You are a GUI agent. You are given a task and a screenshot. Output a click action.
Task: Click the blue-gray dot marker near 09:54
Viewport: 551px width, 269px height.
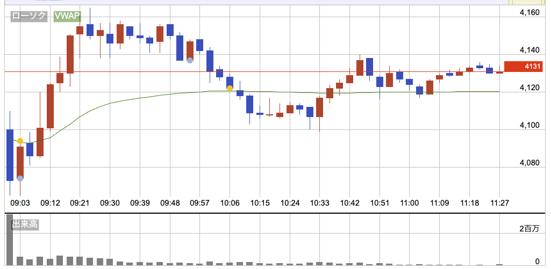[190, 60]
